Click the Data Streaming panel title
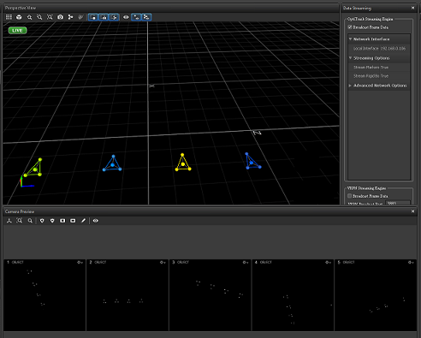The height and width of the screenshot is (338, 421). (357, 8)
